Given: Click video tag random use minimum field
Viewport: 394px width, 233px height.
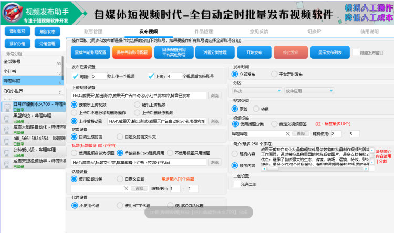Looking at the screenshot, I should [x=336, y=134].
